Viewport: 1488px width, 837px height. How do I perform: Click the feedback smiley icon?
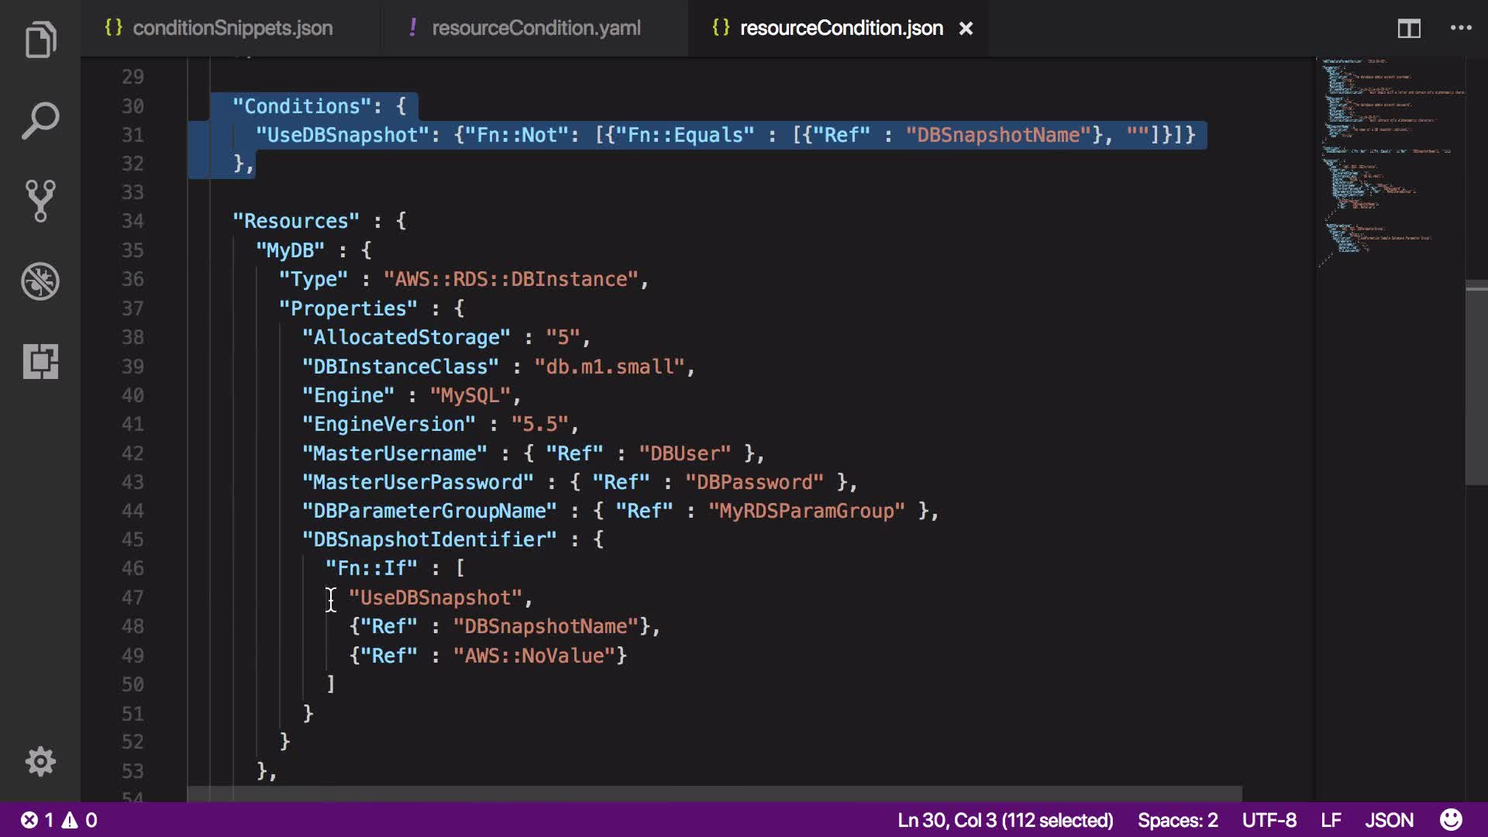click(x=1451, y=820)
